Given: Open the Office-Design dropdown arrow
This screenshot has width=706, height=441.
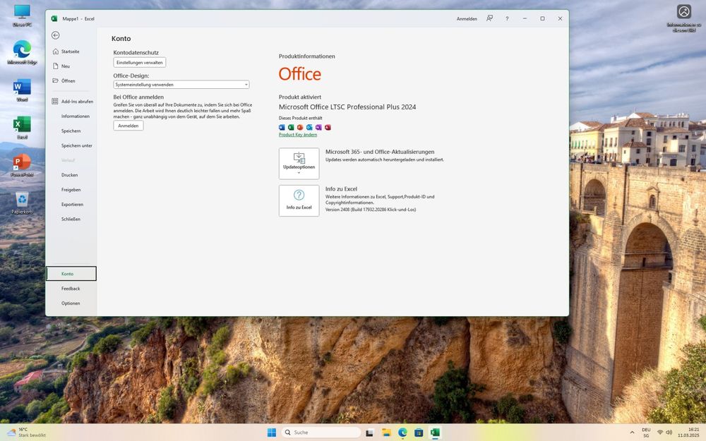Looking at the screenshot, I should (246, 84).
